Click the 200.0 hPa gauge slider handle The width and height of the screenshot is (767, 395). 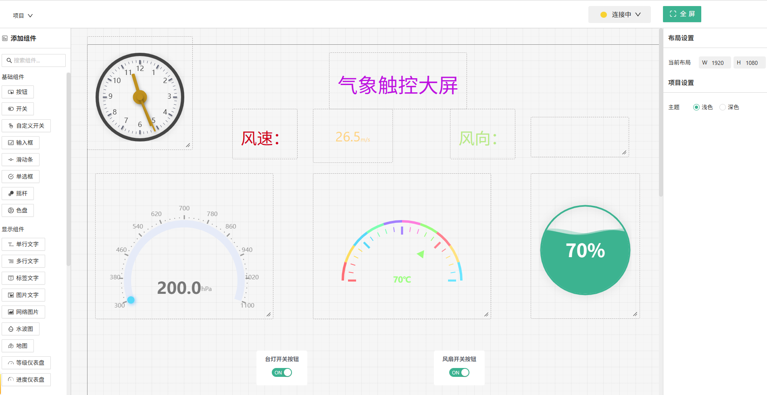pos(131,300)
